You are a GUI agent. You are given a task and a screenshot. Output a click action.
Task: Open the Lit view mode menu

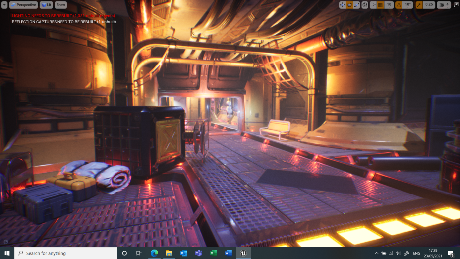pyautogui.click(x=46, y=5)
